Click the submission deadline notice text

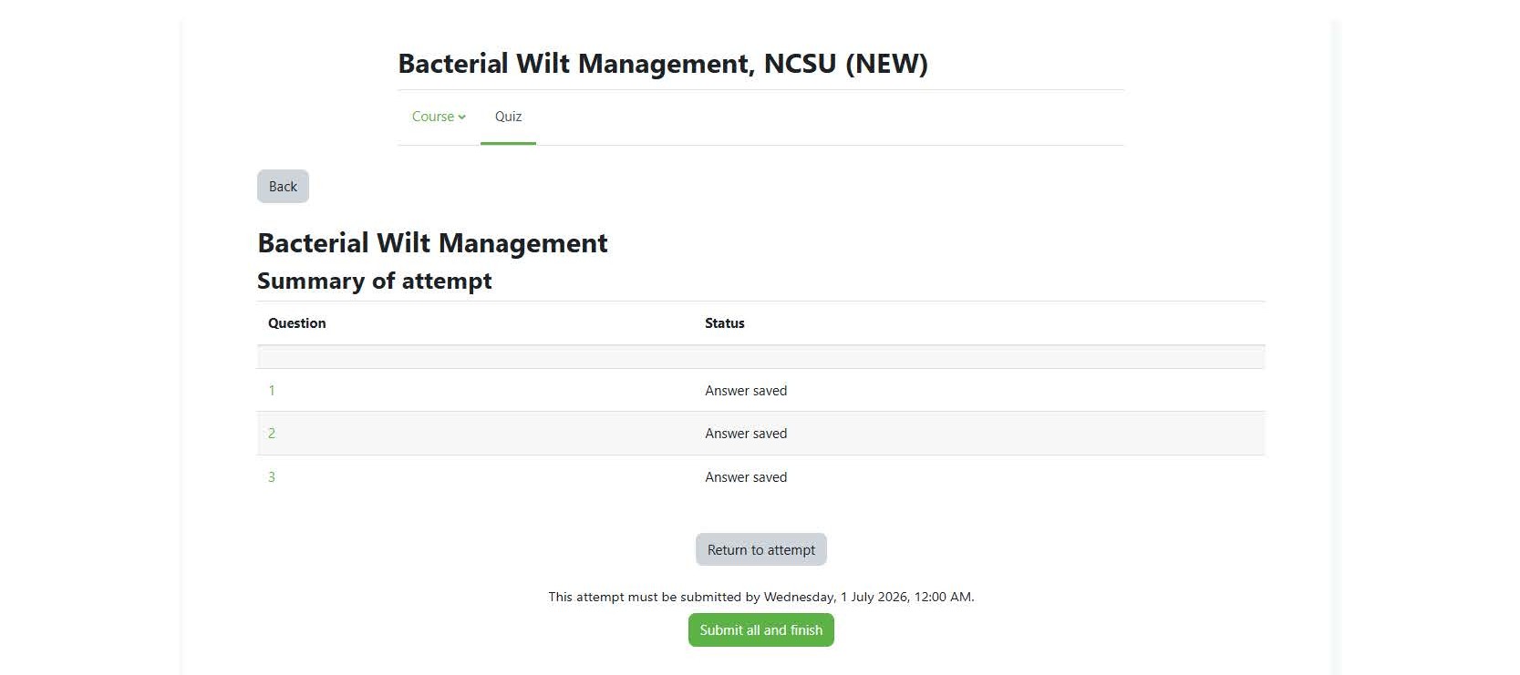[x=760, y=598]
